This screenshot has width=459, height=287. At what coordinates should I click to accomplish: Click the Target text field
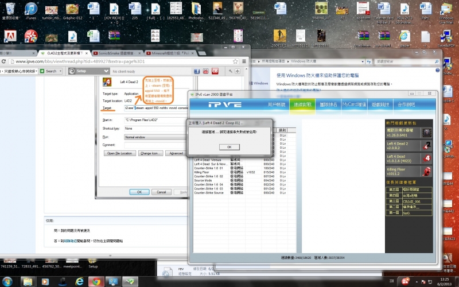[155, 108]
